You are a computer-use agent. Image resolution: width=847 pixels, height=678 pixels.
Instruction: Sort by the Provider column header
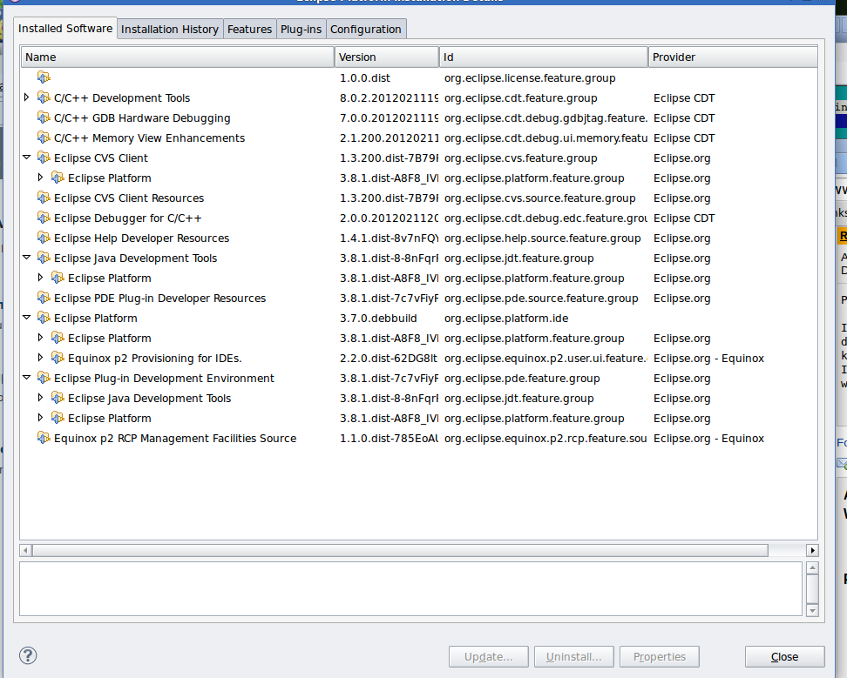click(x=733, y=57)
